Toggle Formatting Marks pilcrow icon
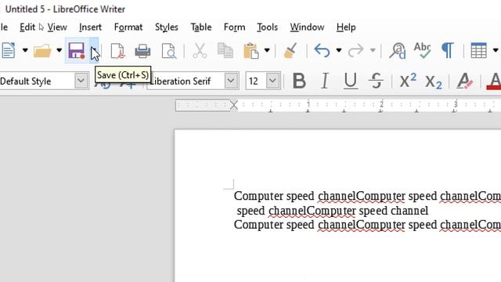This screenshot has height=282, width=501. pos(447,50)
